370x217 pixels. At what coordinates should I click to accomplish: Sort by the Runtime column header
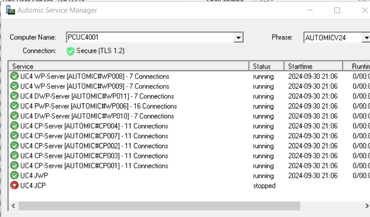click(357, 66)
